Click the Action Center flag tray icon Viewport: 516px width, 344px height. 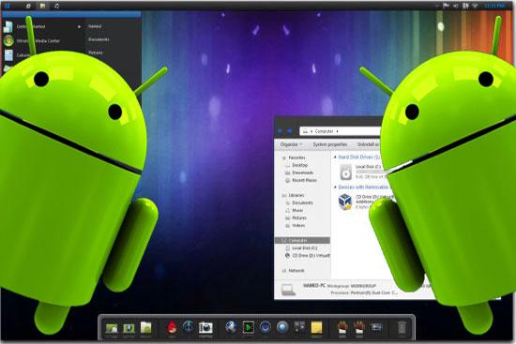click(446, 6)
